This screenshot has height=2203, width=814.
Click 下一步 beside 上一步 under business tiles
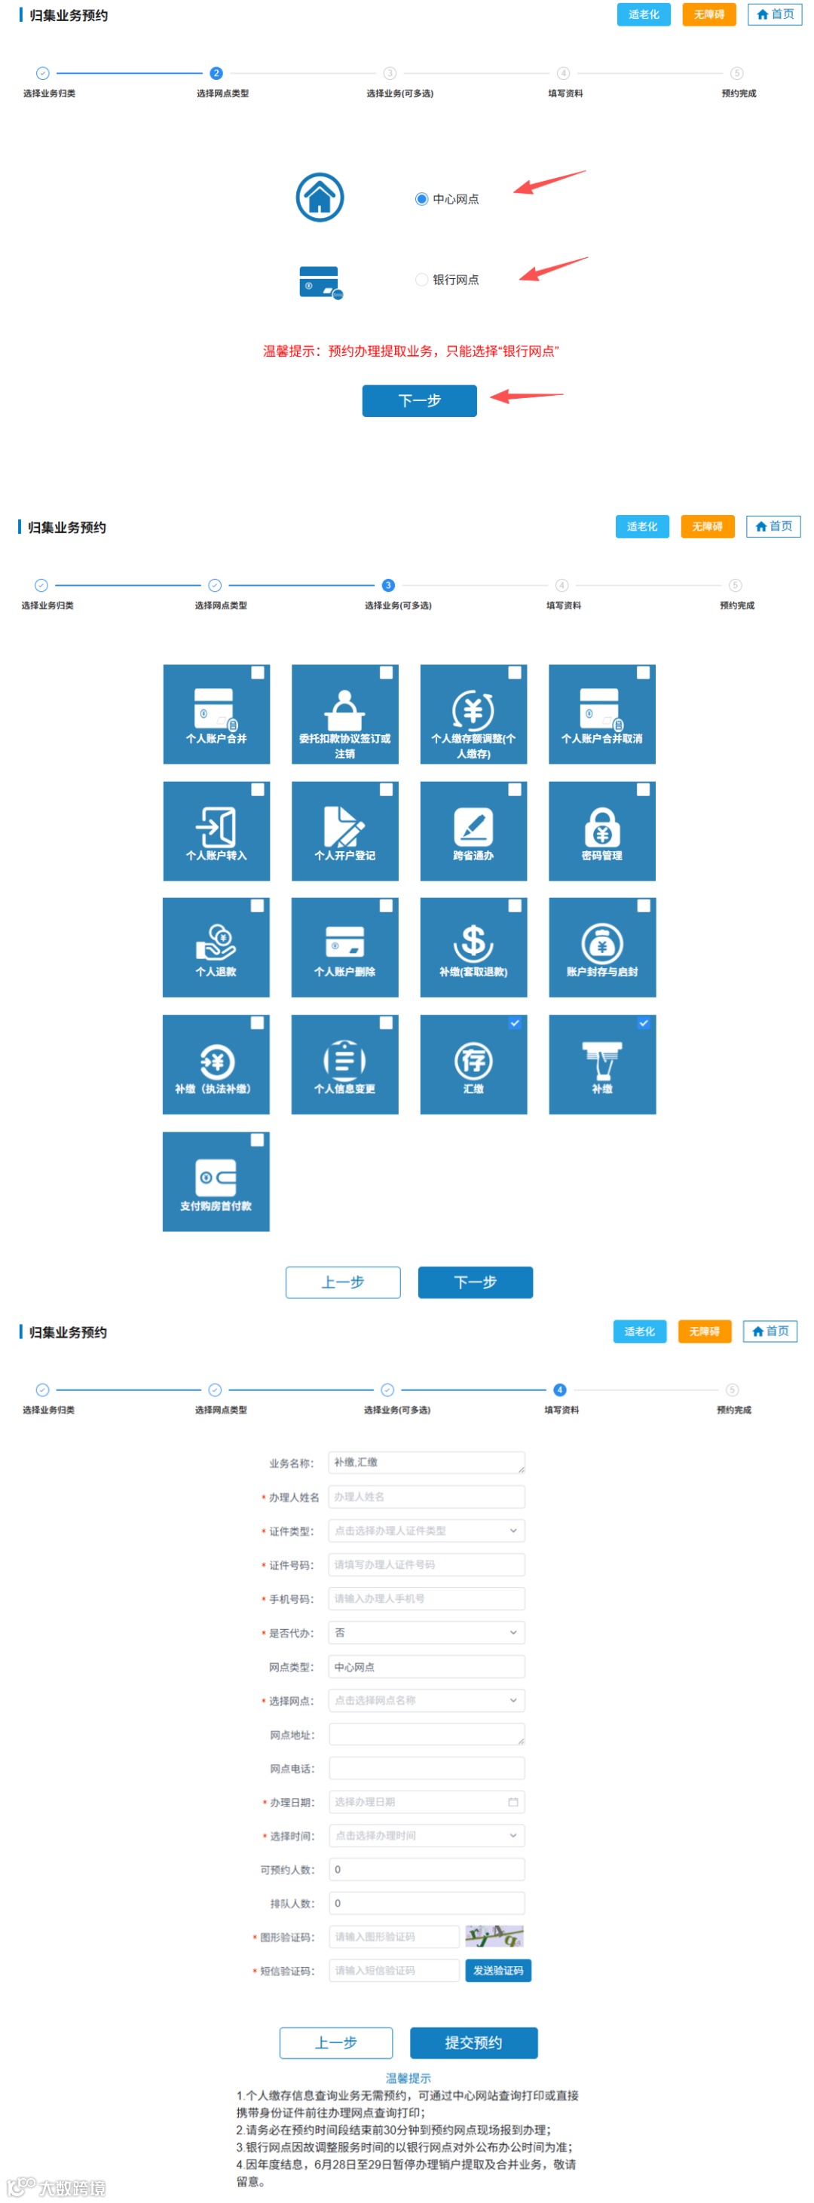pos(476,1282)
